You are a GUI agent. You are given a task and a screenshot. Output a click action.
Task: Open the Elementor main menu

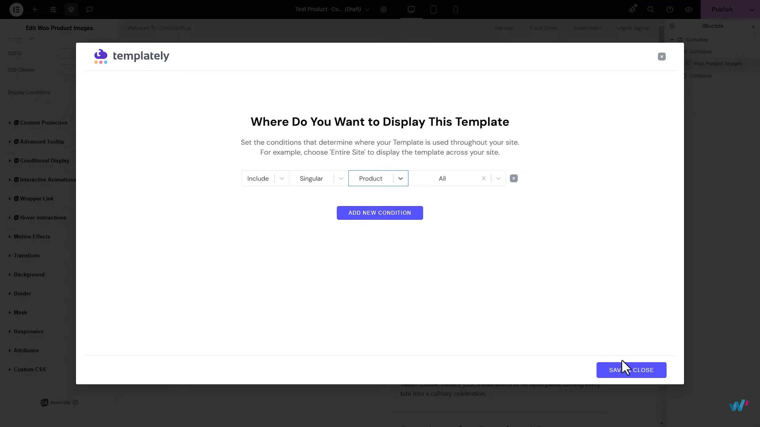tap(16, 9)
